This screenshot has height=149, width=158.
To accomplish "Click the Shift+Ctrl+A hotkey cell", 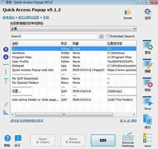I will pyautogui.click(x=82, y=100).
